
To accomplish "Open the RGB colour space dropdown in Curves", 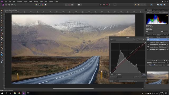I will [114, 75].
